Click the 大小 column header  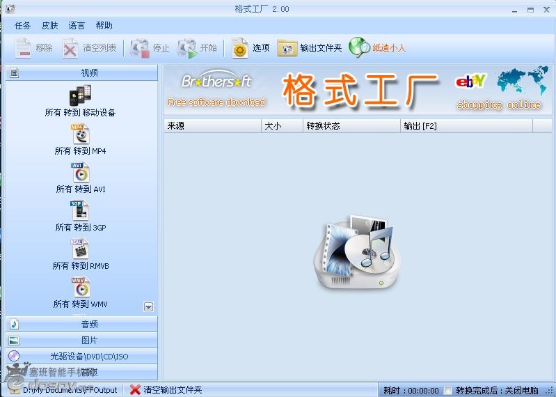[x=283, y=126]
